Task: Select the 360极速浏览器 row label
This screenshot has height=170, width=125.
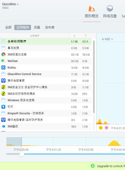Action: coord(17,54)
